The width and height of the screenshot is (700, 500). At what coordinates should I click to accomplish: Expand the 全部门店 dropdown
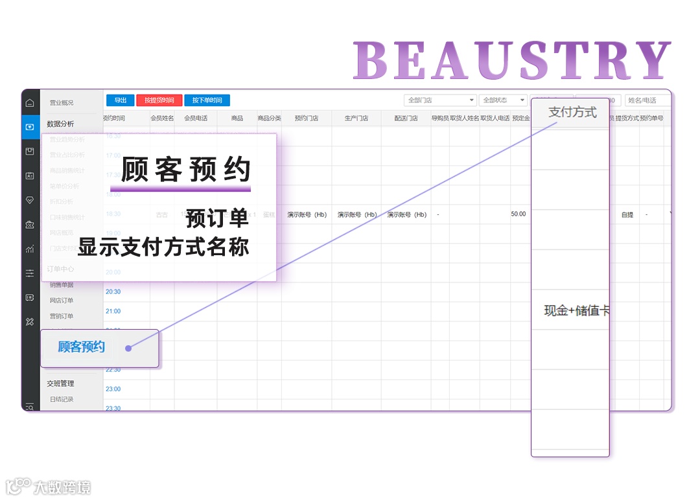tap(441, 100)
